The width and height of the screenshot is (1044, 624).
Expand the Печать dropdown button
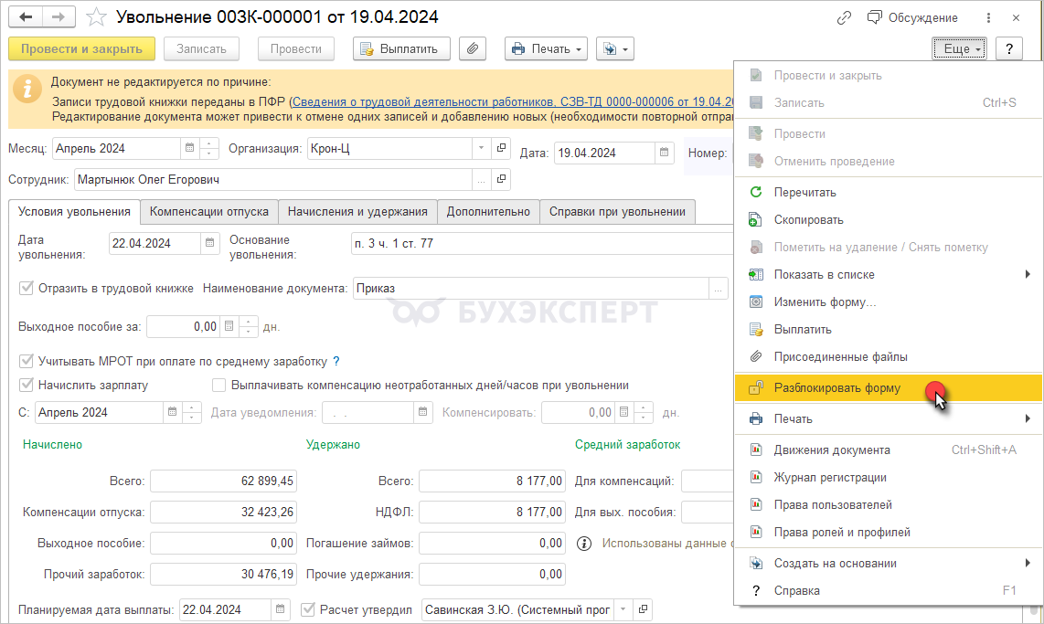[x=546, y=49]
